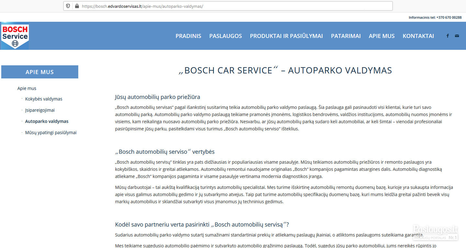Open the Facebook icon link
466x248 pixels.
pyautogui.click(x=448, y=36)
